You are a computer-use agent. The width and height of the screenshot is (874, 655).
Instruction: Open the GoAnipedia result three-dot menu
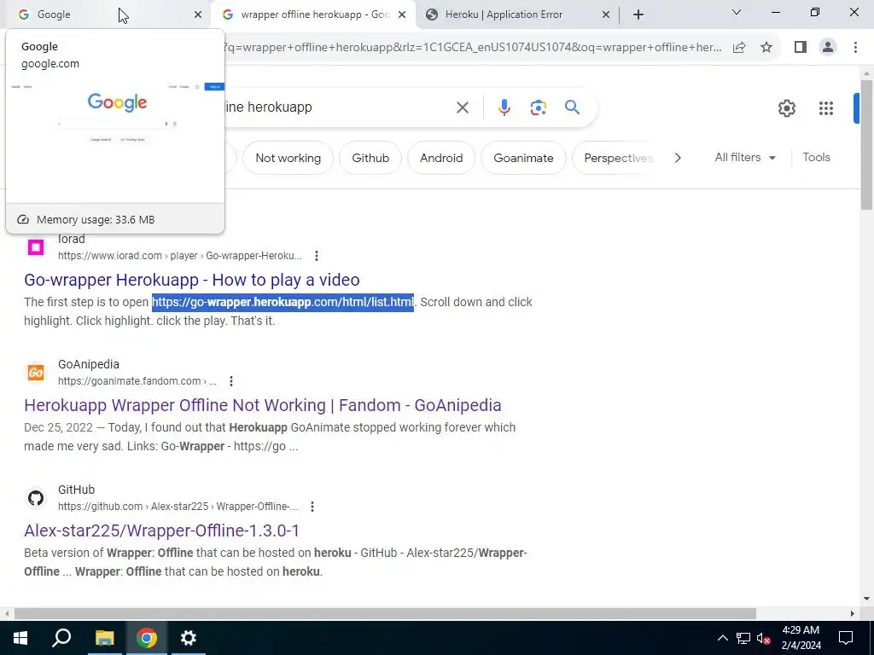(x=230, y=381)
